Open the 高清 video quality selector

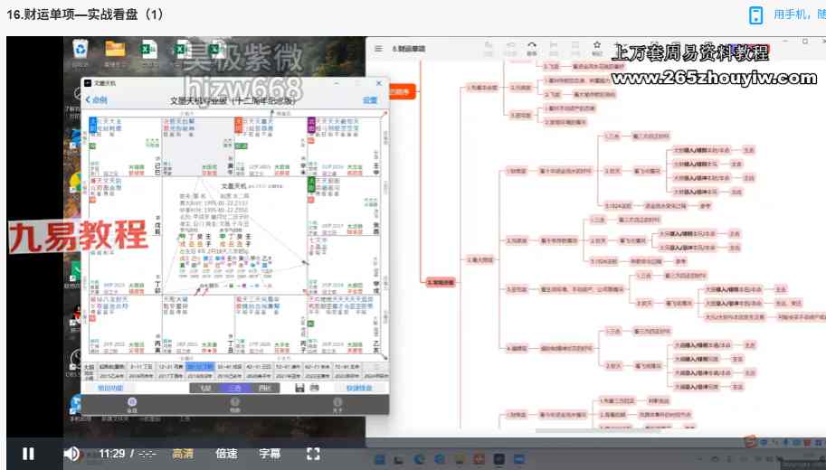(x=183, y=454)
